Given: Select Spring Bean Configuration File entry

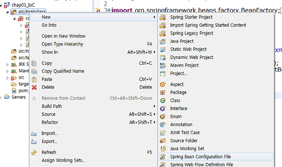Looking at the screenshot, I should [216, 157].
